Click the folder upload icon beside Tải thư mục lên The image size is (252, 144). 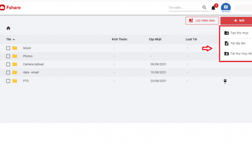226,54
